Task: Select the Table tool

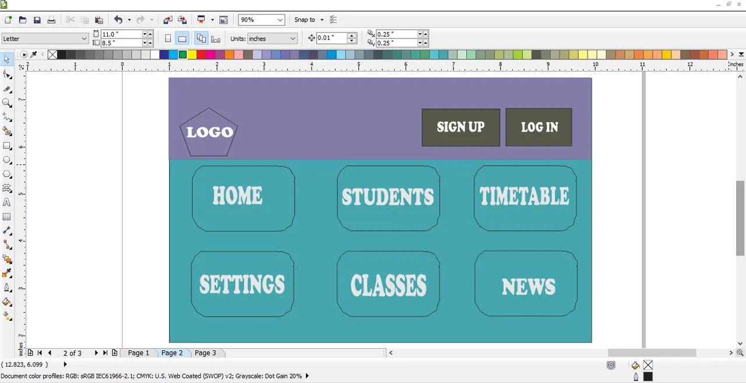Action: (x=7, y=217)
